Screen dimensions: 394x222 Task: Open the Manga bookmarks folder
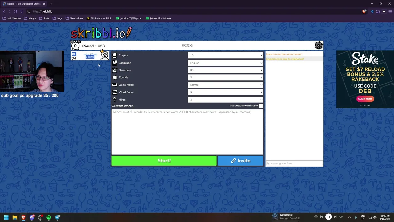30,18
